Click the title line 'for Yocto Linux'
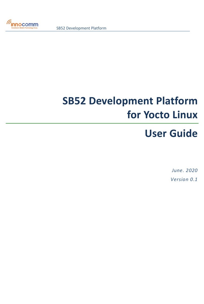The width and height of the screenshot is (204, 304). (x=162, y=114)
